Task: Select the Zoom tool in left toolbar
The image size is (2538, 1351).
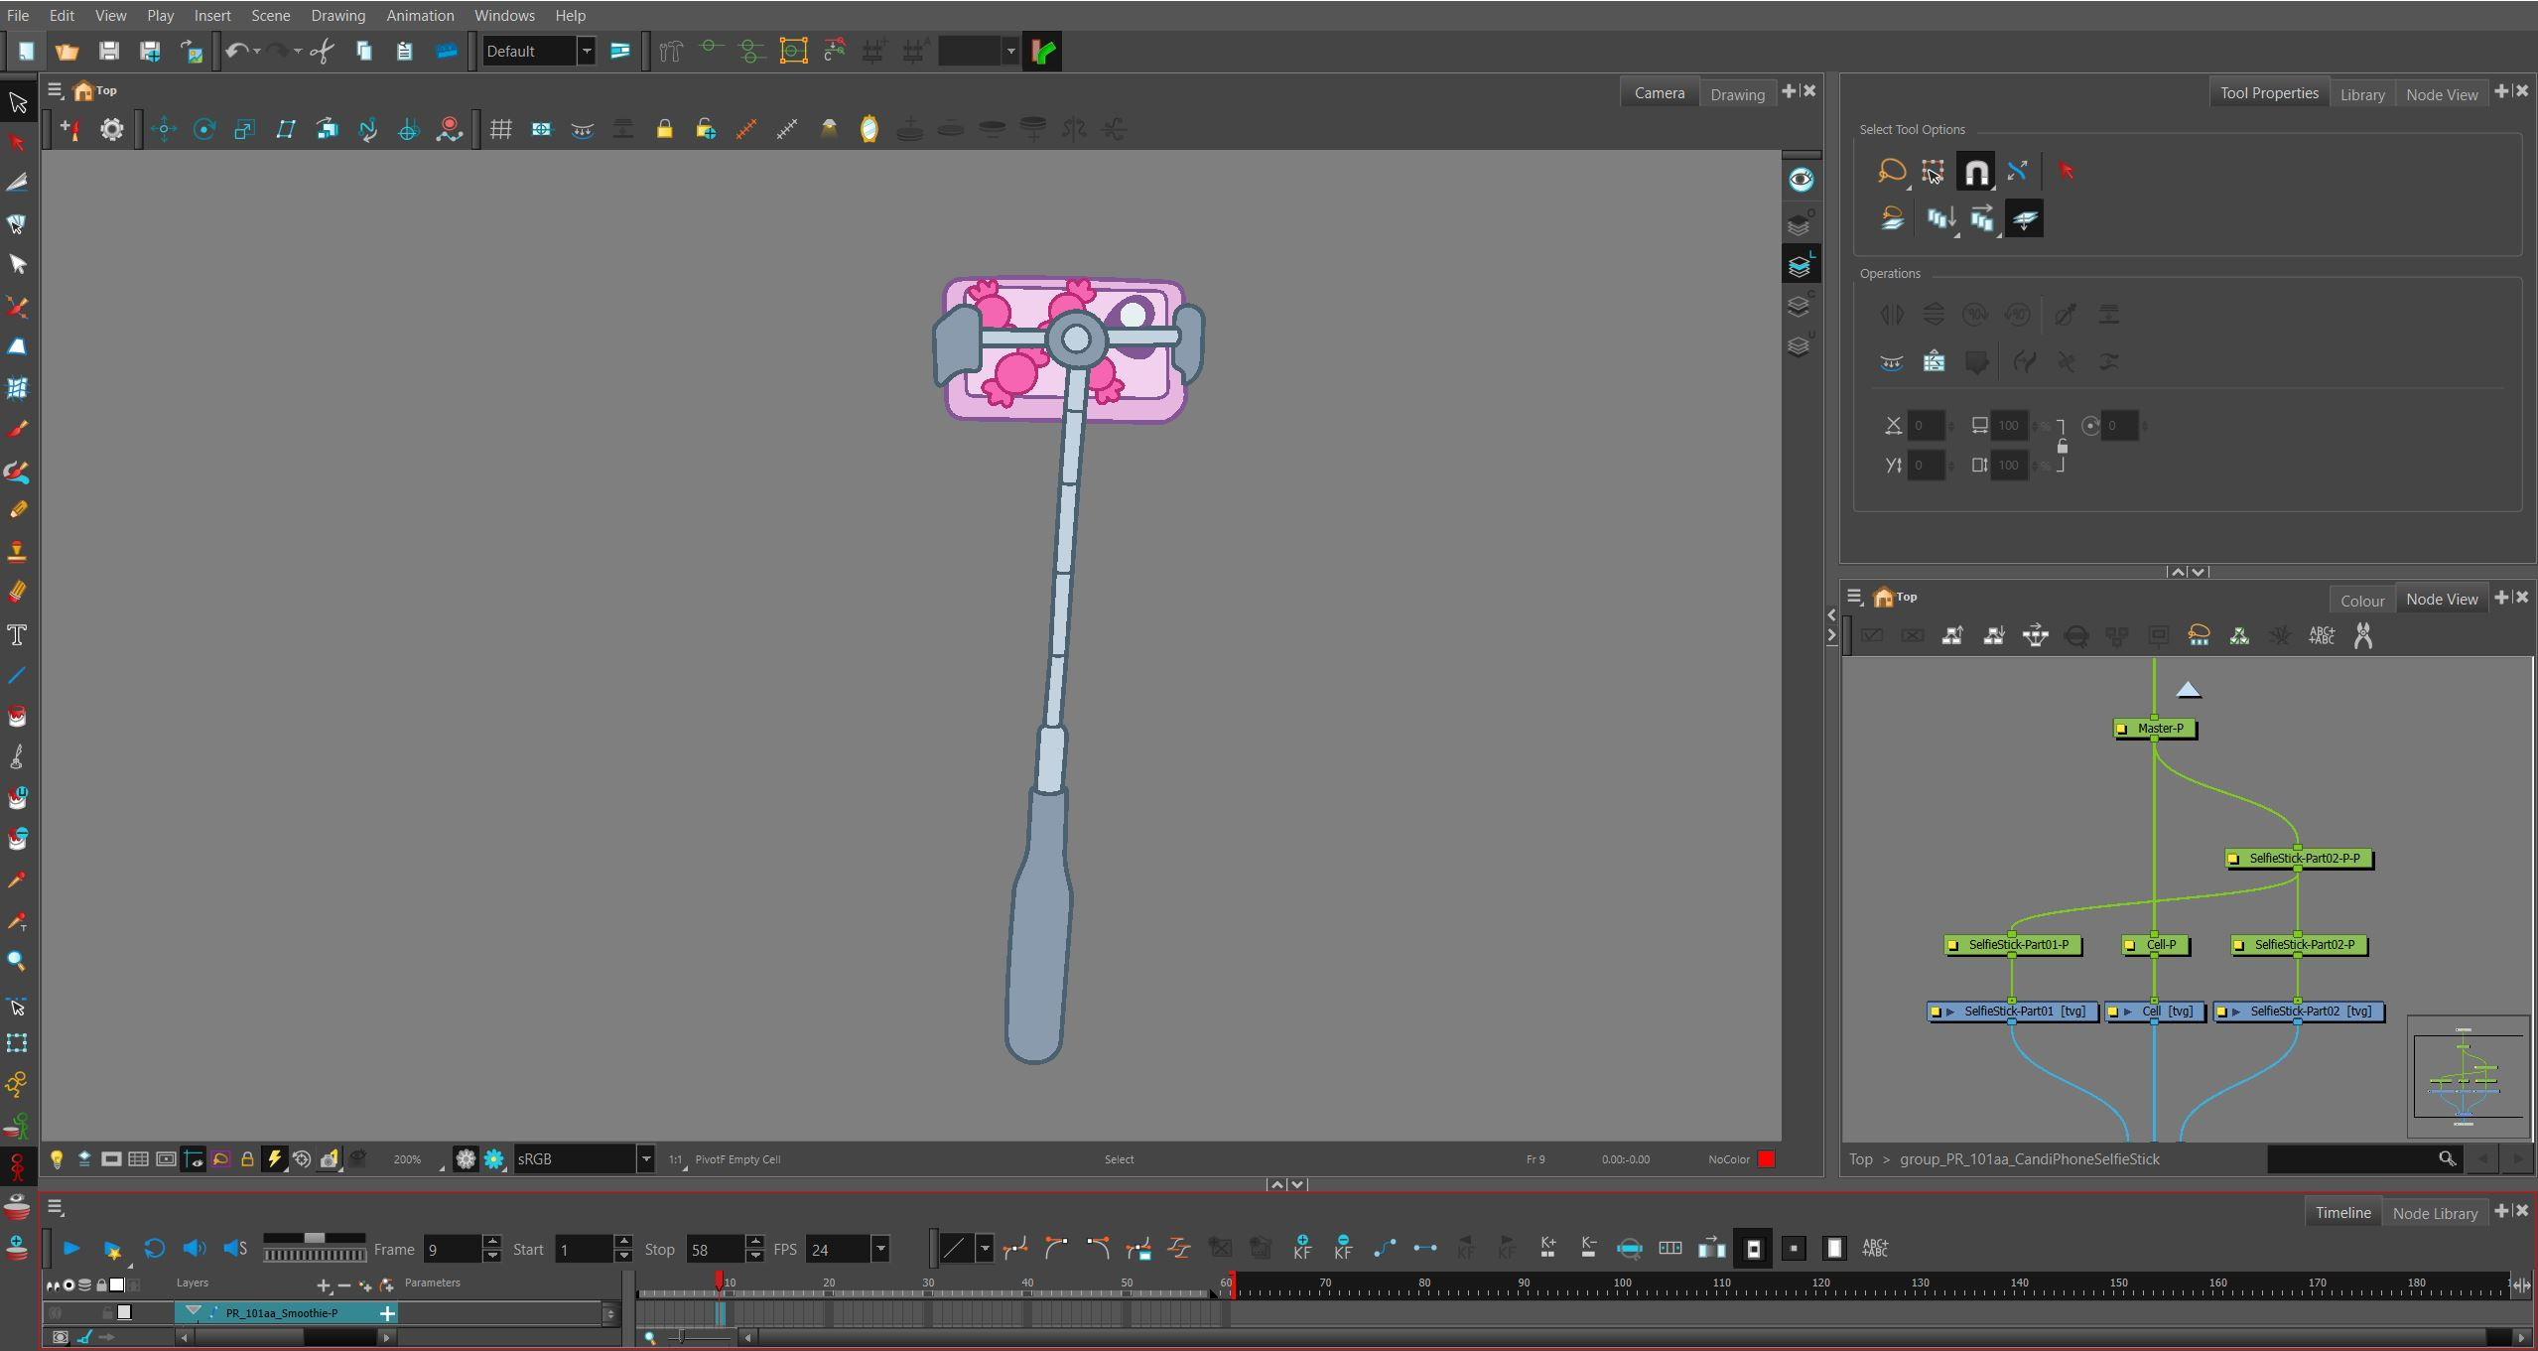Action: [17, 961]
